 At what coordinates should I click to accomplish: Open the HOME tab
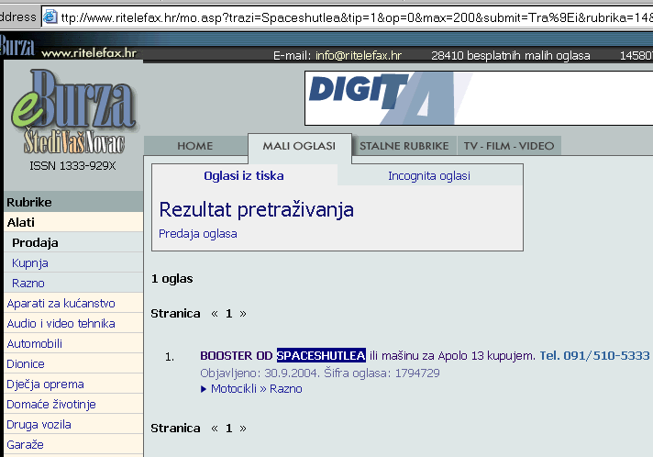[x=194, y=146]
